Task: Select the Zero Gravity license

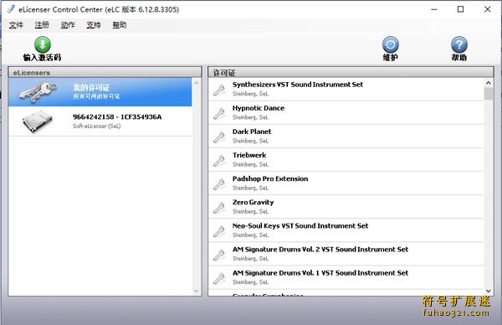Action: point(346,207)
